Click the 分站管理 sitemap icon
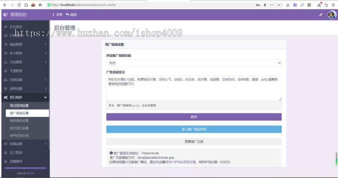Screen dimensions: 338x178 6,62
